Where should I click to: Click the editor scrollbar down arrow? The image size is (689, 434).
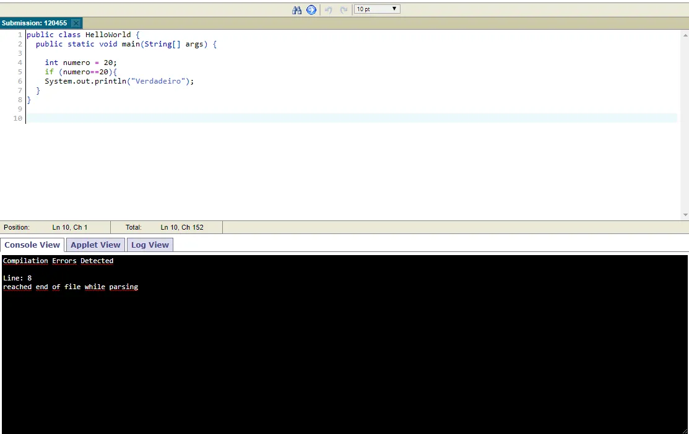685,215
